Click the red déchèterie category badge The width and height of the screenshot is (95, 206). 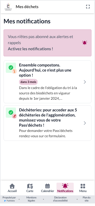click(x=14, y=116)
